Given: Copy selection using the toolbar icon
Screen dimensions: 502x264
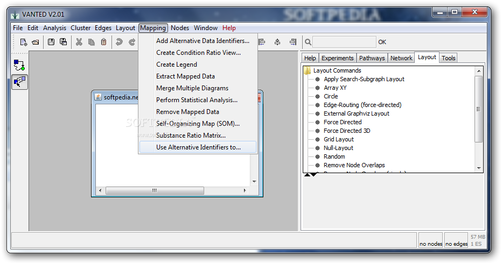Looking at the screenshot, I should (x=92, y=42).
